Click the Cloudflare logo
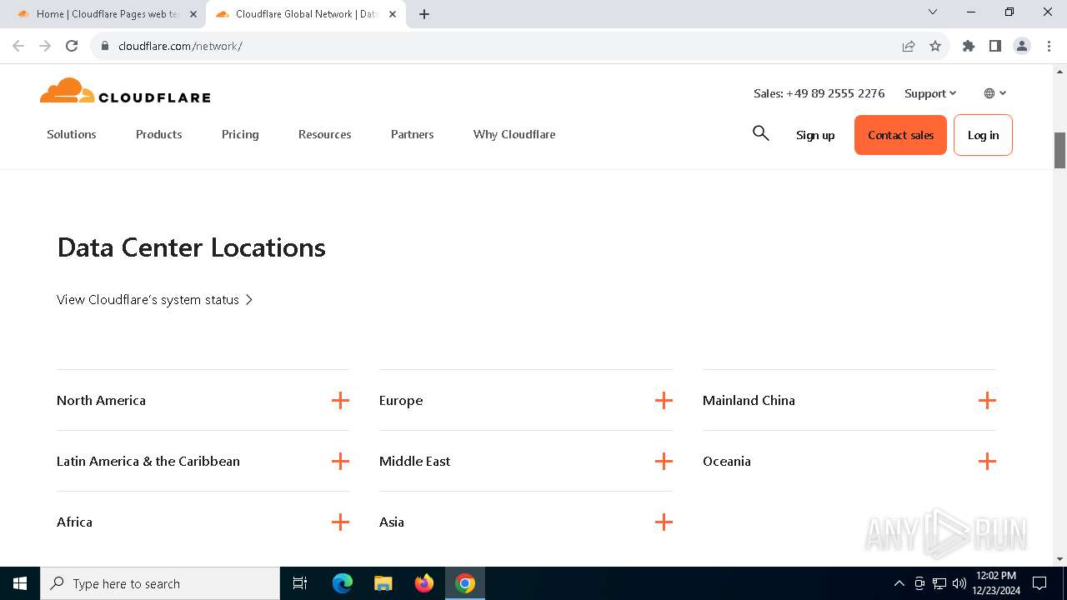Viewport: 1067px width, 600px height. tap(125, 91)
